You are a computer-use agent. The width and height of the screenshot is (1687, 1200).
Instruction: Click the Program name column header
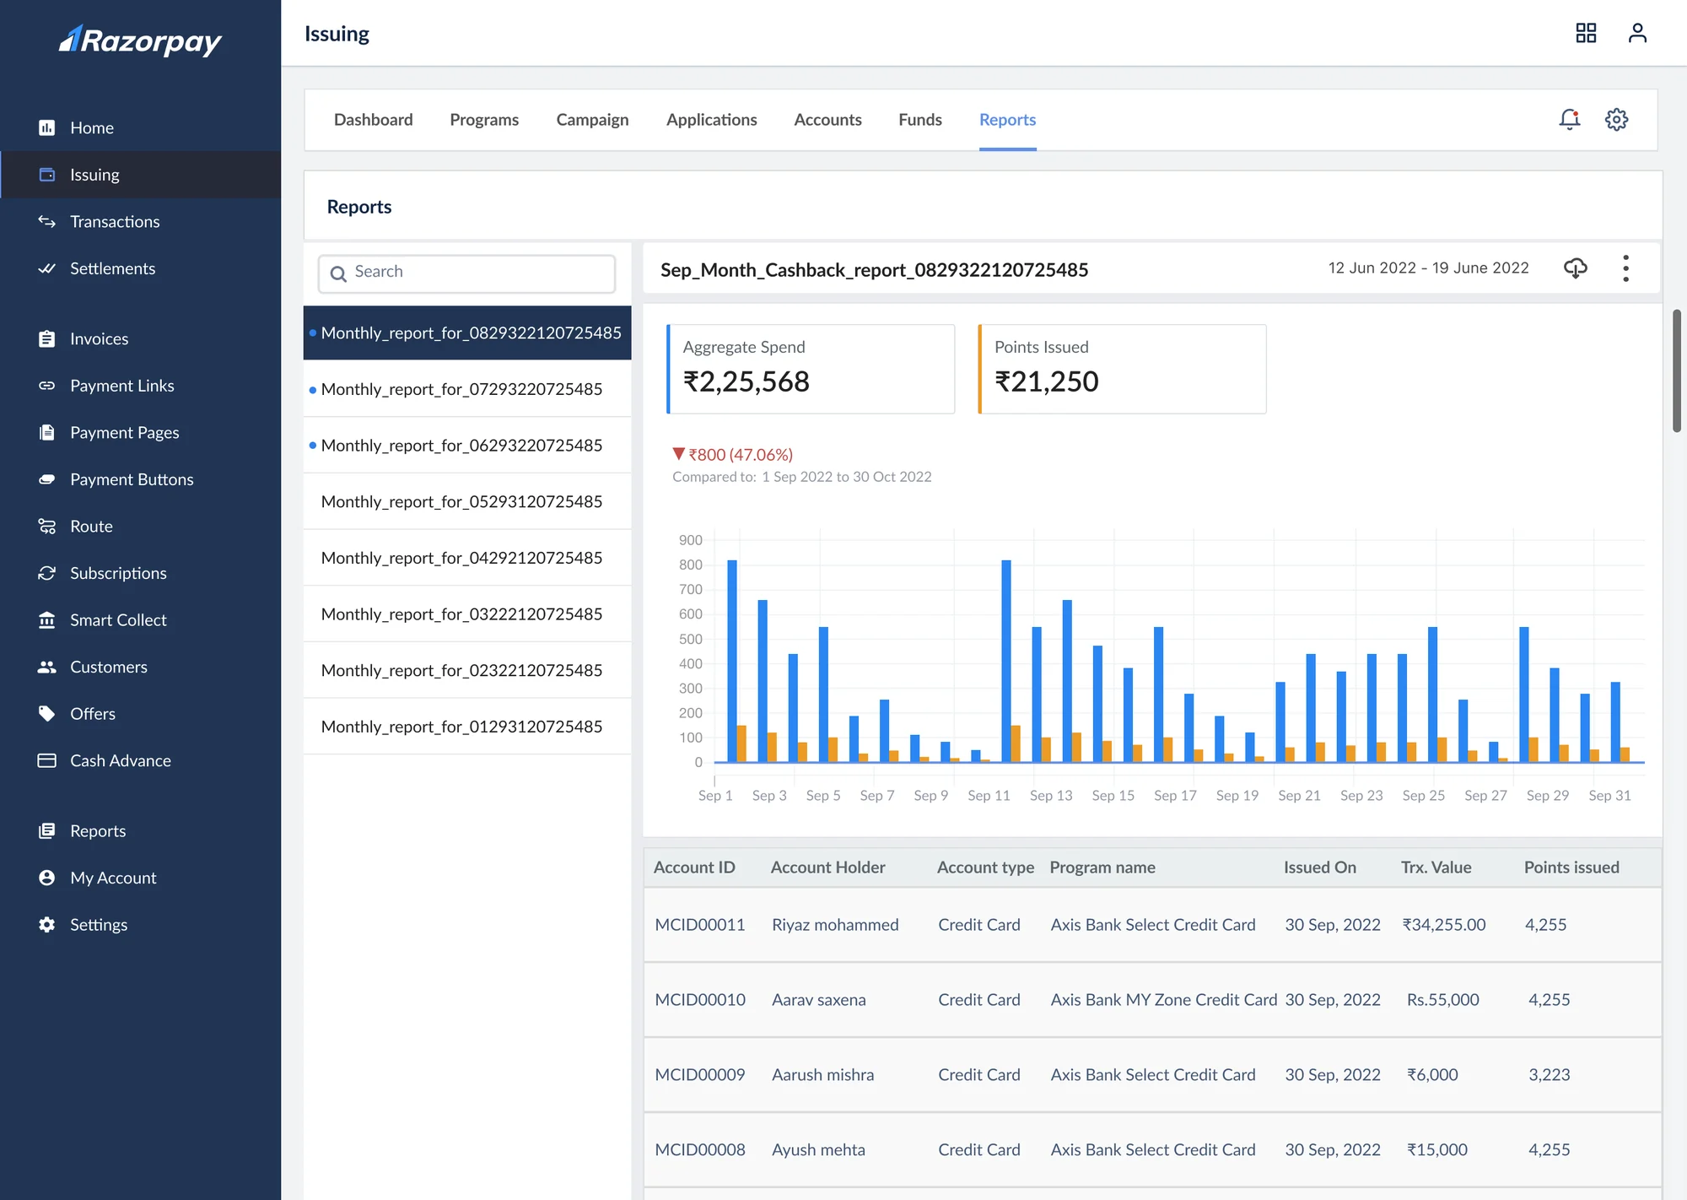[1102, 868]
